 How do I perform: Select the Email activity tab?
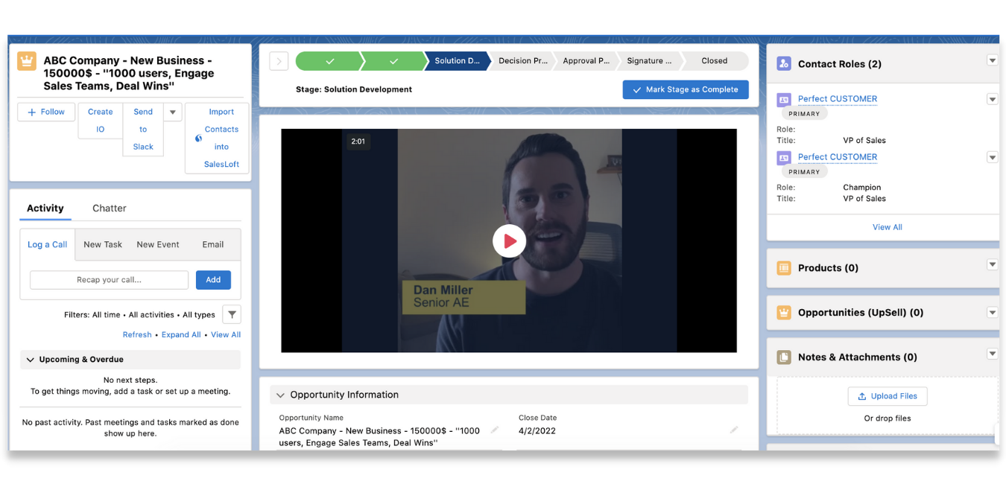point(213,243)
